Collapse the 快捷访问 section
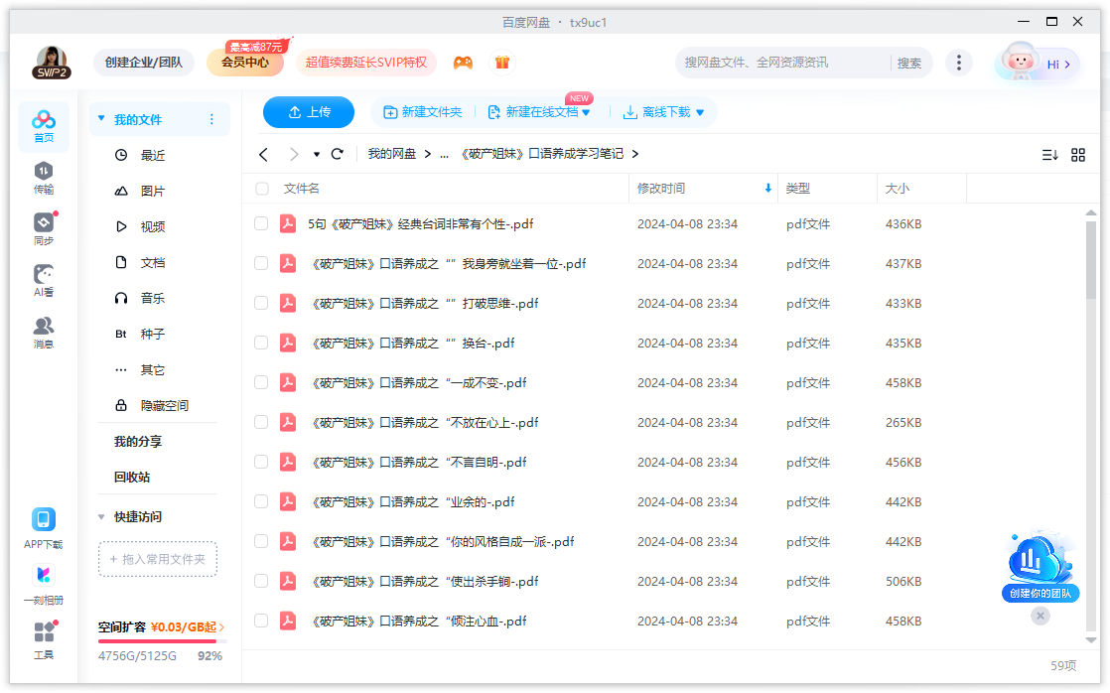The height and width of the screenshot is (693, 1110). coord(103,516)
